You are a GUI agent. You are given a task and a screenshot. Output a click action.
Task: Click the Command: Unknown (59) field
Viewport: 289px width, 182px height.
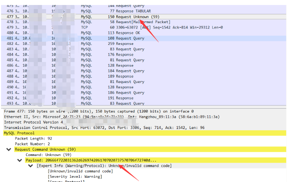pyautogui.click(x=48, y=155)
